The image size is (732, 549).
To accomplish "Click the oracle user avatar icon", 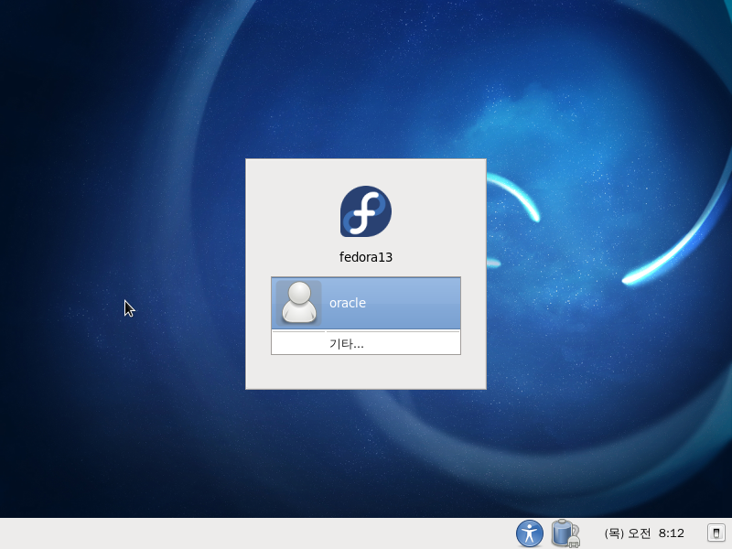I will 299,303.
